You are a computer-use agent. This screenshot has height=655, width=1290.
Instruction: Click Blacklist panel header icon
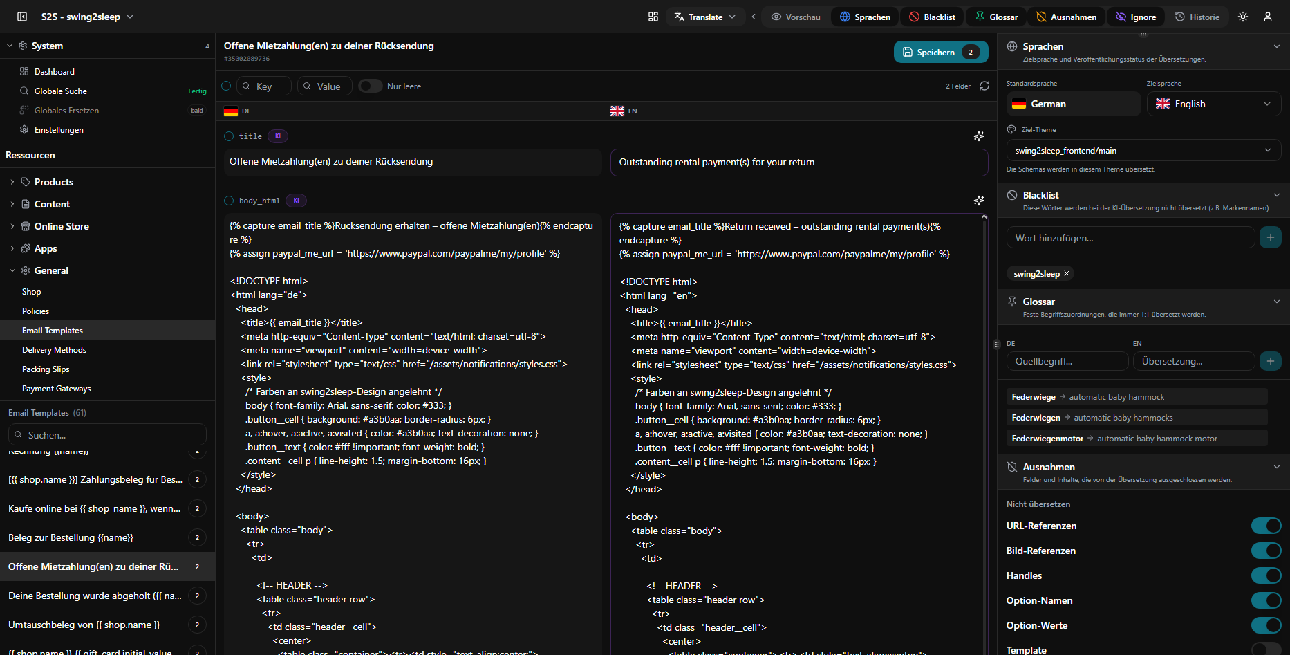[x=1012, y=195]
